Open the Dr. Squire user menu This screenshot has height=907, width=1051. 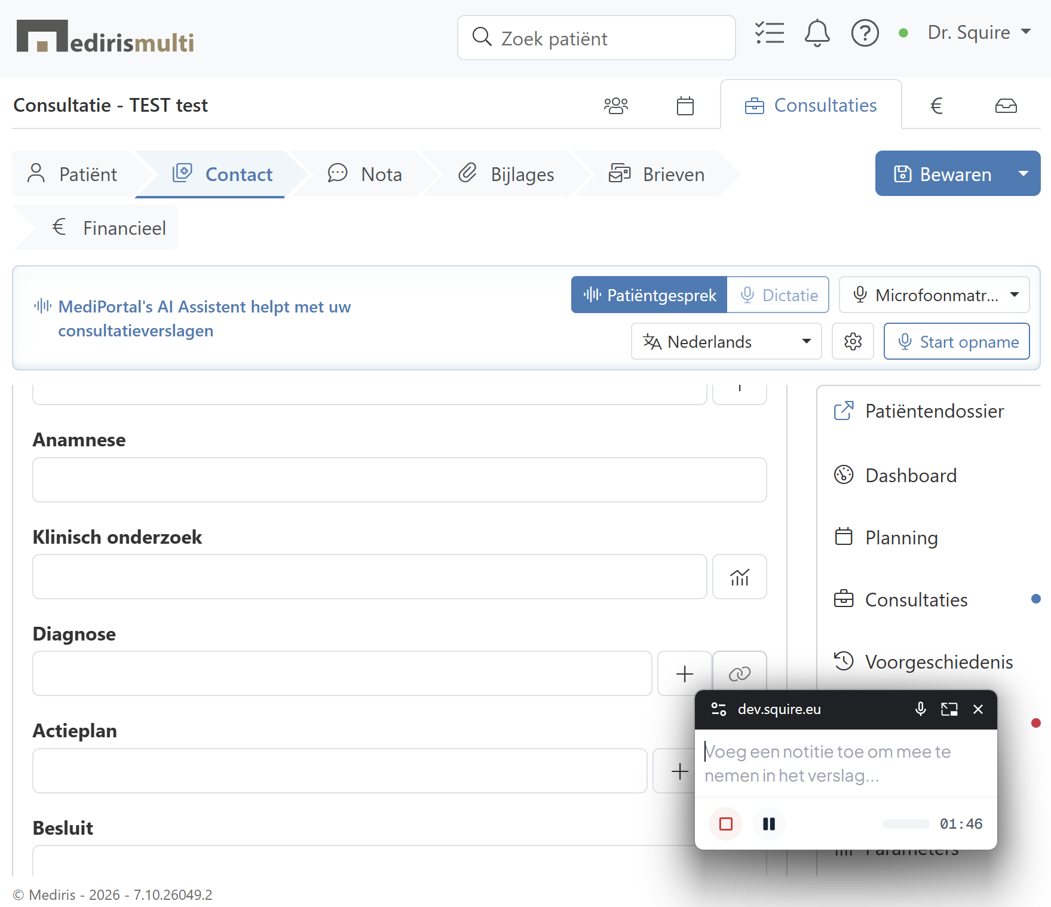point(979,32)
